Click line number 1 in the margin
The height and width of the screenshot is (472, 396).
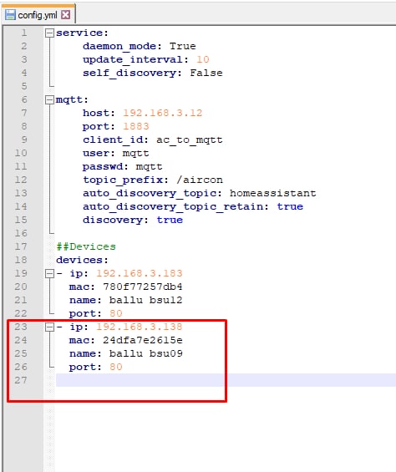click(24, 33)
